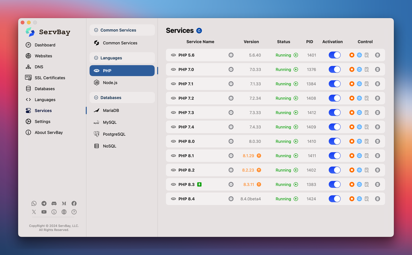Stop the PHP 8.3 service
This screenshot has height=255, width=412.
click(x=352, y=184)
